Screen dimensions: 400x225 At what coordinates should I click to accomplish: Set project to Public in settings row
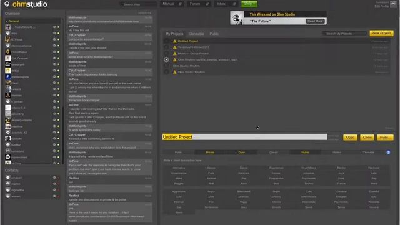coord(178,152)
